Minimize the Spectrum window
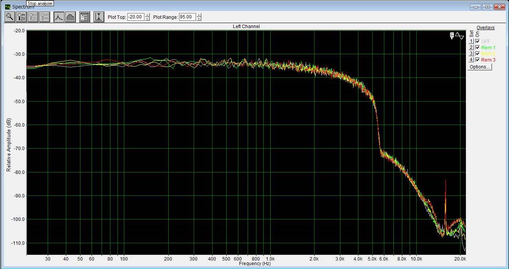This screenshot has width=509, height=269. 476,7
